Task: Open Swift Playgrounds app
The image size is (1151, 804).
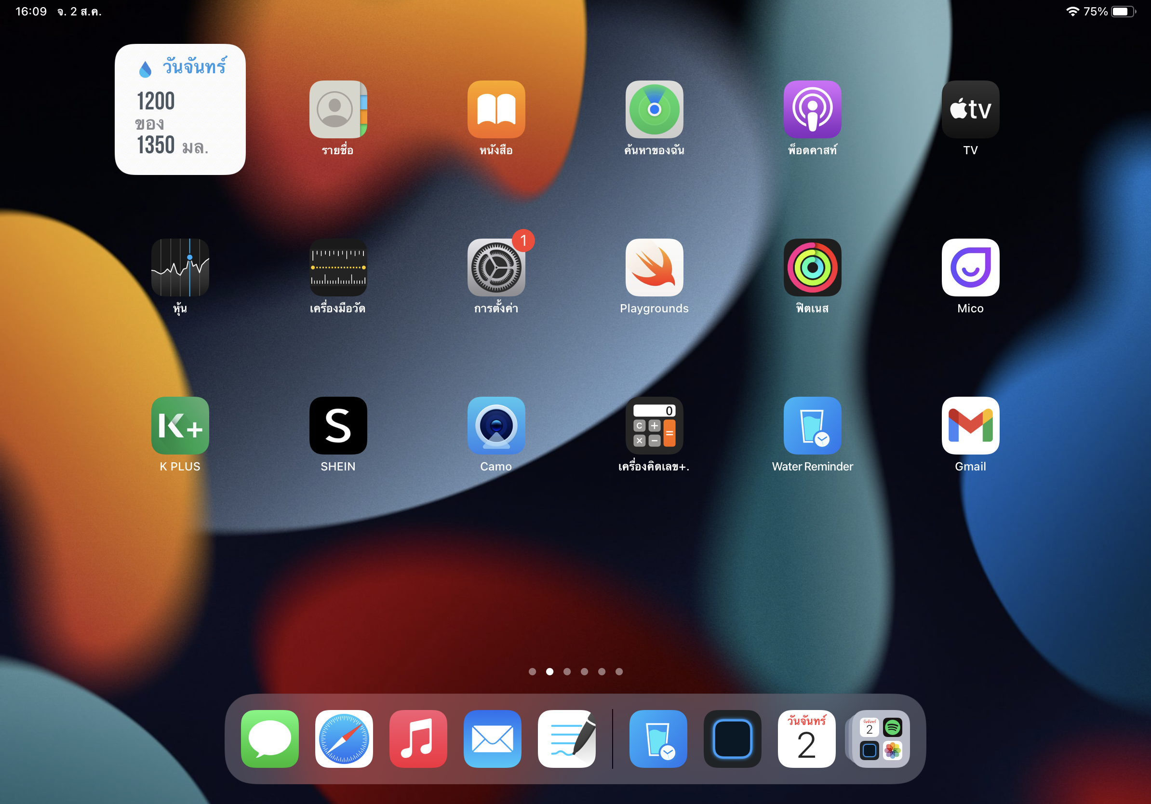Action: [x=654, y=267]
